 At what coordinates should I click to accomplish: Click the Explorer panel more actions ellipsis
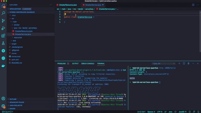click(51, 5)
